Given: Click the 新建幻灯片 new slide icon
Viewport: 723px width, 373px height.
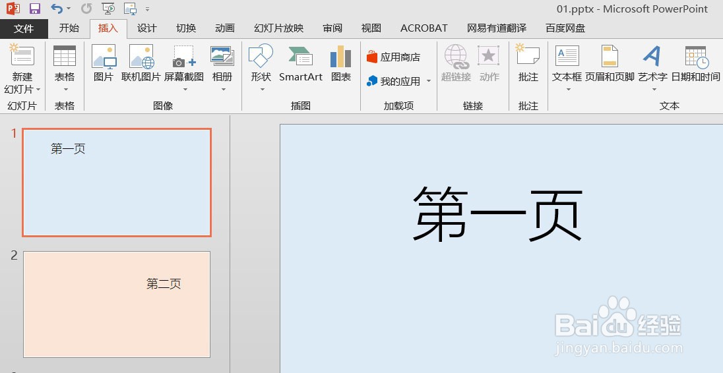Looking at the screenshot, I should tap(22, 56).
